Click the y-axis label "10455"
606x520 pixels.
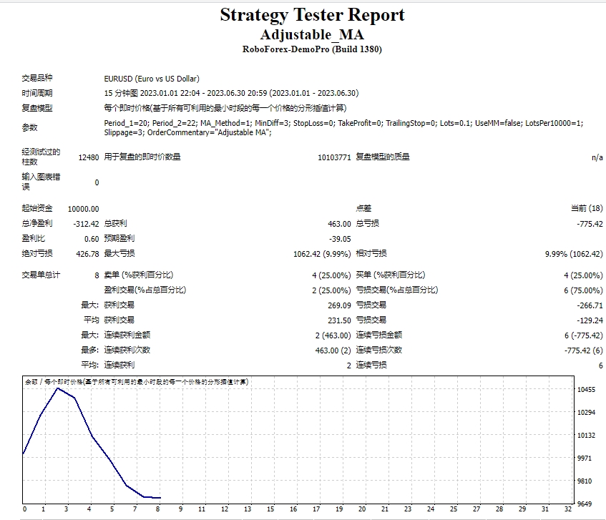pos(586,390)
